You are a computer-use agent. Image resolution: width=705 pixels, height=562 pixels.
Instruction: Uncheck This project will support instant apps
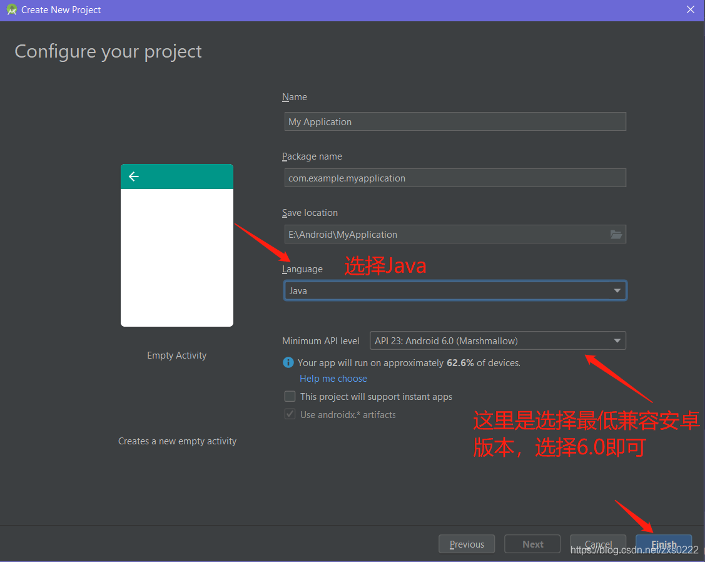click(x=290, y=396)
